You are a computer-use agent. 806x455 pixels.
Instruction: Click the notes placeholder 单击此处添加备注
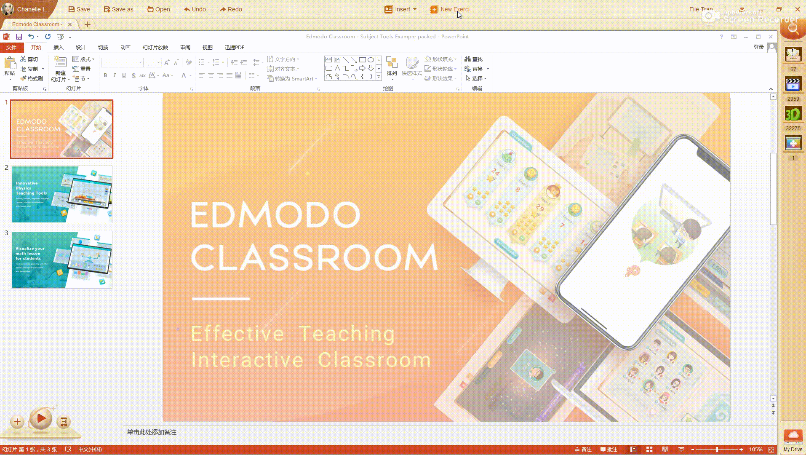click(x=152, y=432)
